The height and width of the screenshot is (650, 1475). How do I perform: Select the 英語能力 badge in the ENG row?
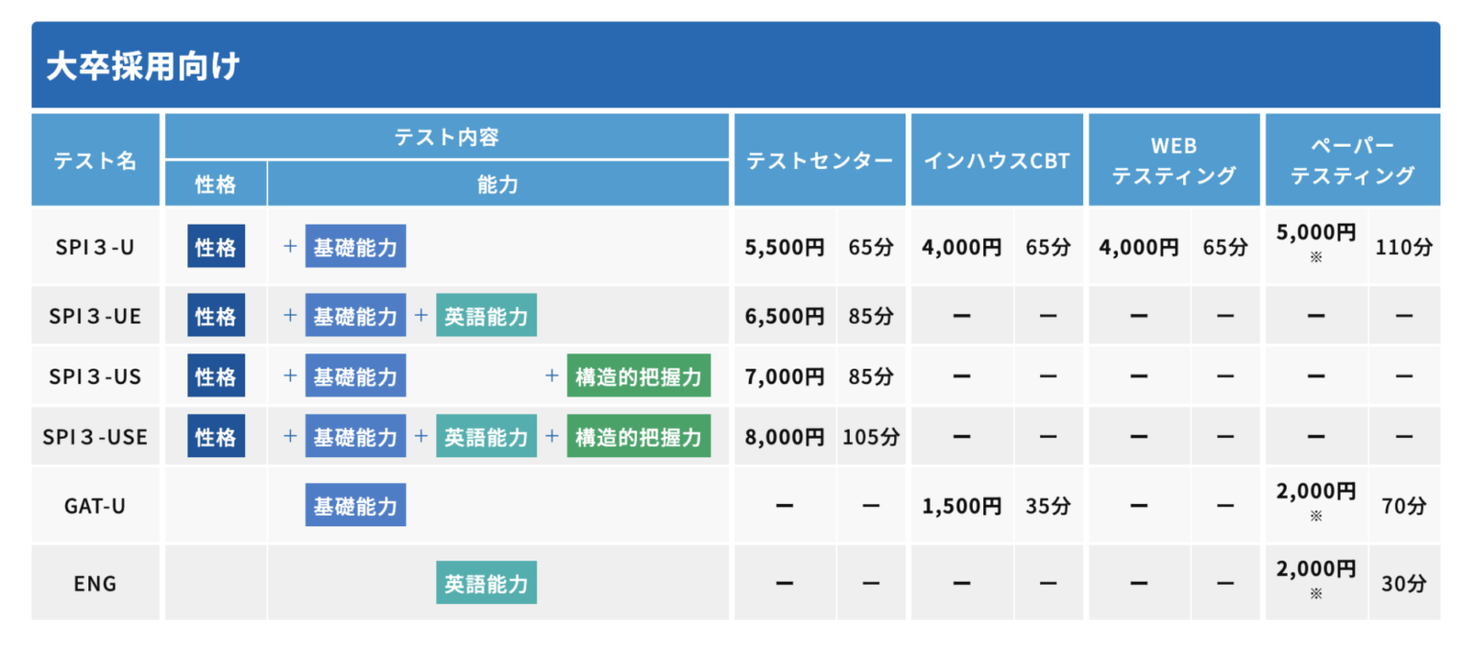[486, 583]
